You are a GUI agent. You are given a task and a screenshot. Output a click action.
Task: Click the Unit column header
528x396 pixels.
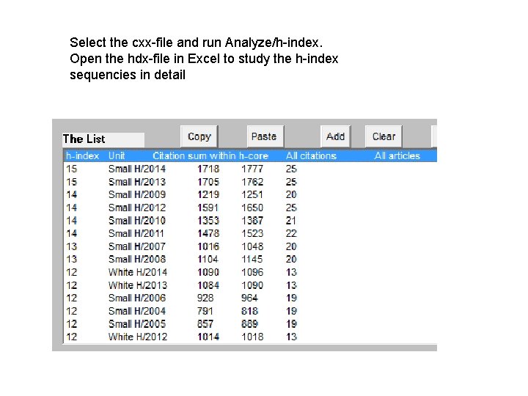[x=117, y=156]
